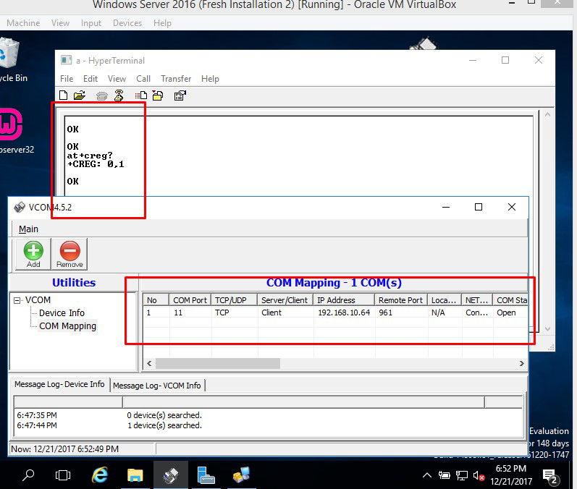
Task: Open the Main menu in VCOM
Action: tap(28, 229)
